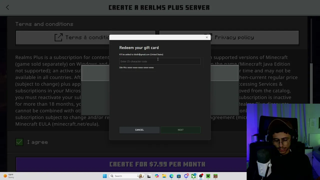Screen dimensions: 320x180
Task: Click the 'Create a Realms Plus Server' title
Action: (159, 7)
